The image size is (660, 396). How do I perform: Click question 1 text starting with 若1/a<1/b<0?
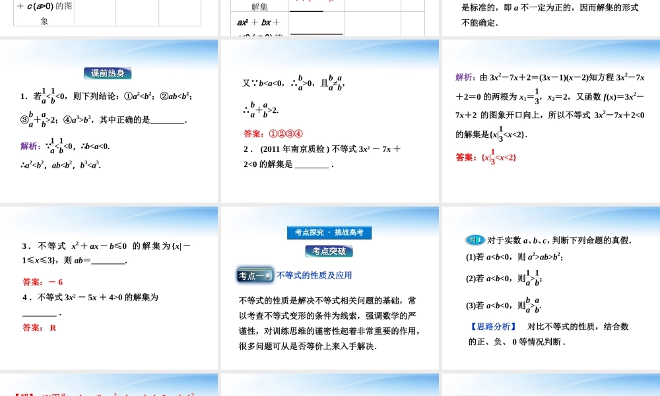pos(106,108)
